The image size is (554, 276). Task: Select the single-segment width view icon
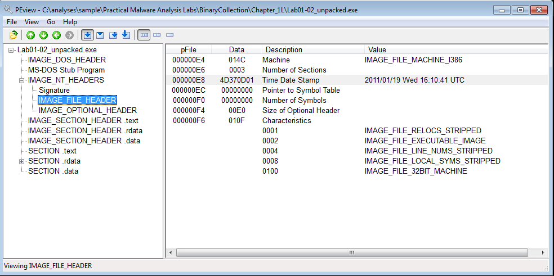click(x=169, y=35)
